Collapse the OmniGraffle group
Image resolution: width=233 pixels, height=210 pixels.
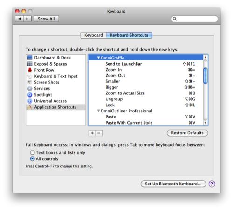click(98, 58)
